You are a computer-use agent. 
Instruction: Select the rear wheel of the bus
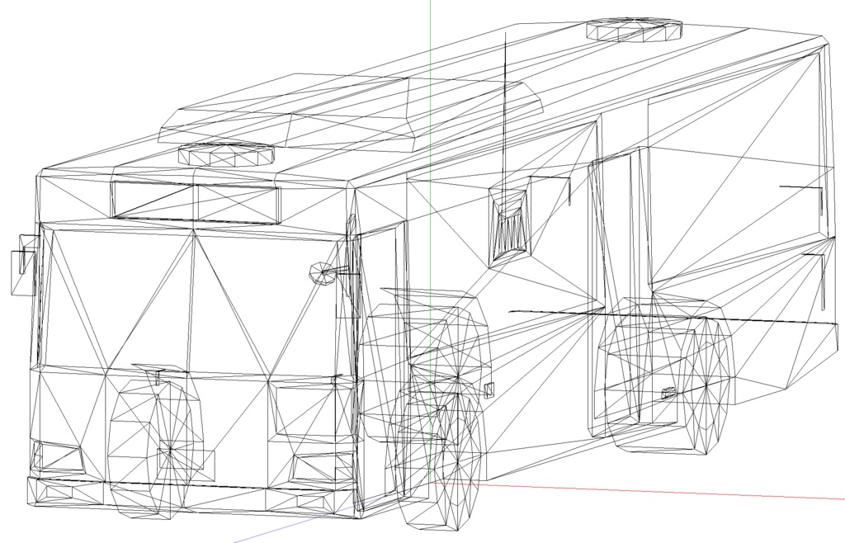[x=666, y=375]
